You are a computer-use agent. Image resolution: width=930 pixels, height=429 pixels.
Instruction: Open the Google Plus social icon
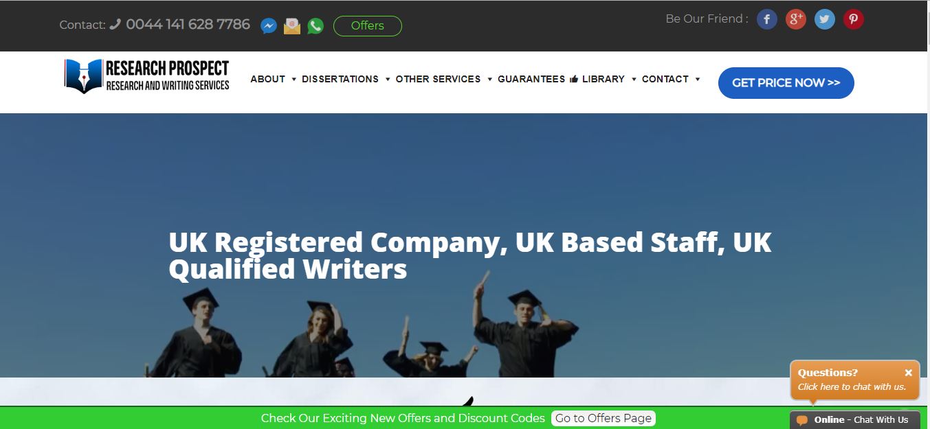coord(796,19)
